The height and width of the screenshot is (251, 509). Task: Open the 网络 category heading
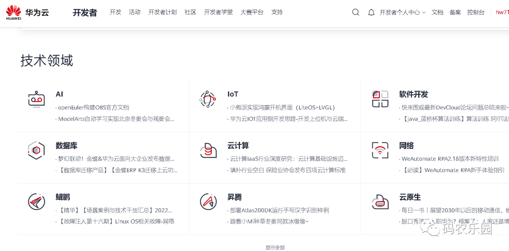[x=406, y=145]
